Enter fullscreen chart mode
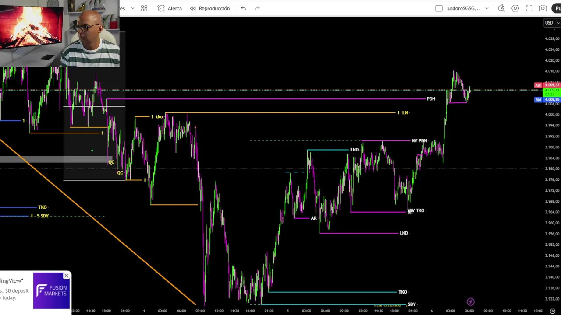 click(529, 8)
